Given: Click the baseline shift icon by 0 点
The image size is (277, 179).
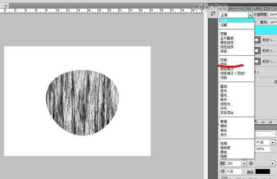Looking at the screenshot, I should pos(223,171).
